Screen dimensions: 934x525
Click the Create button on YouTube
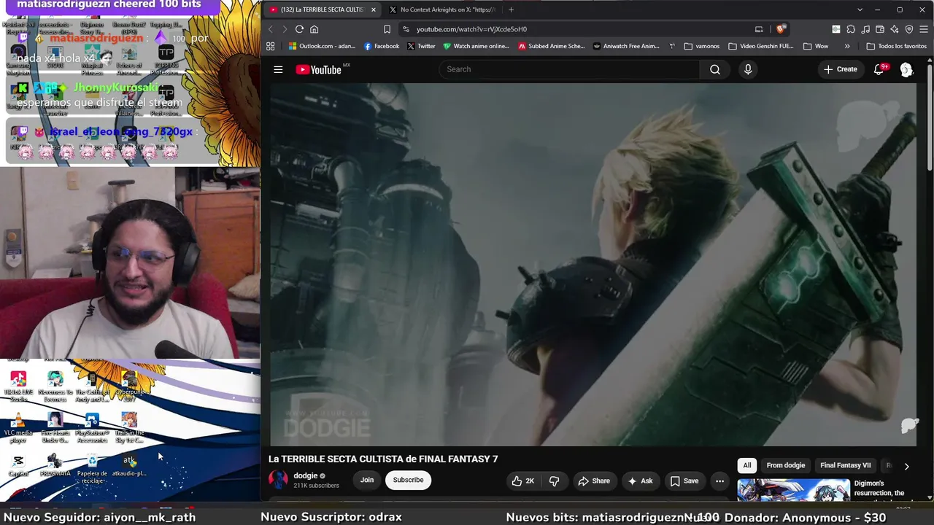841,69
